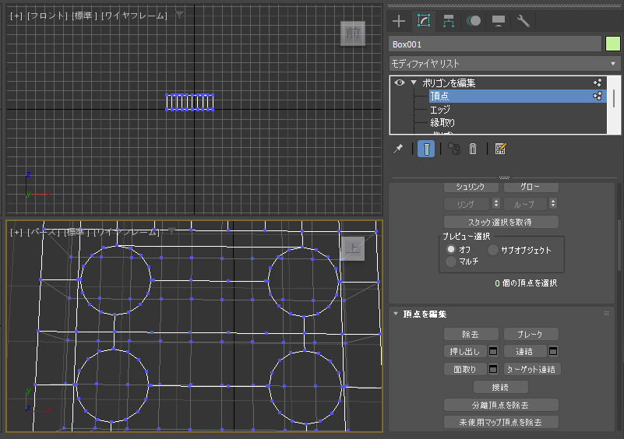Screen dimensions: 624x439
Task: Click the 押し出し button
Action: pos(465,352)
